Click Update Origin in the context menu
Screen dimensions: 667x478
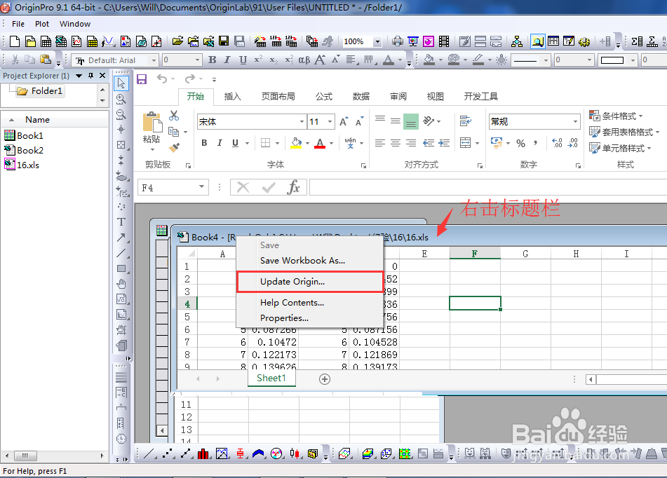click(292, 282)
